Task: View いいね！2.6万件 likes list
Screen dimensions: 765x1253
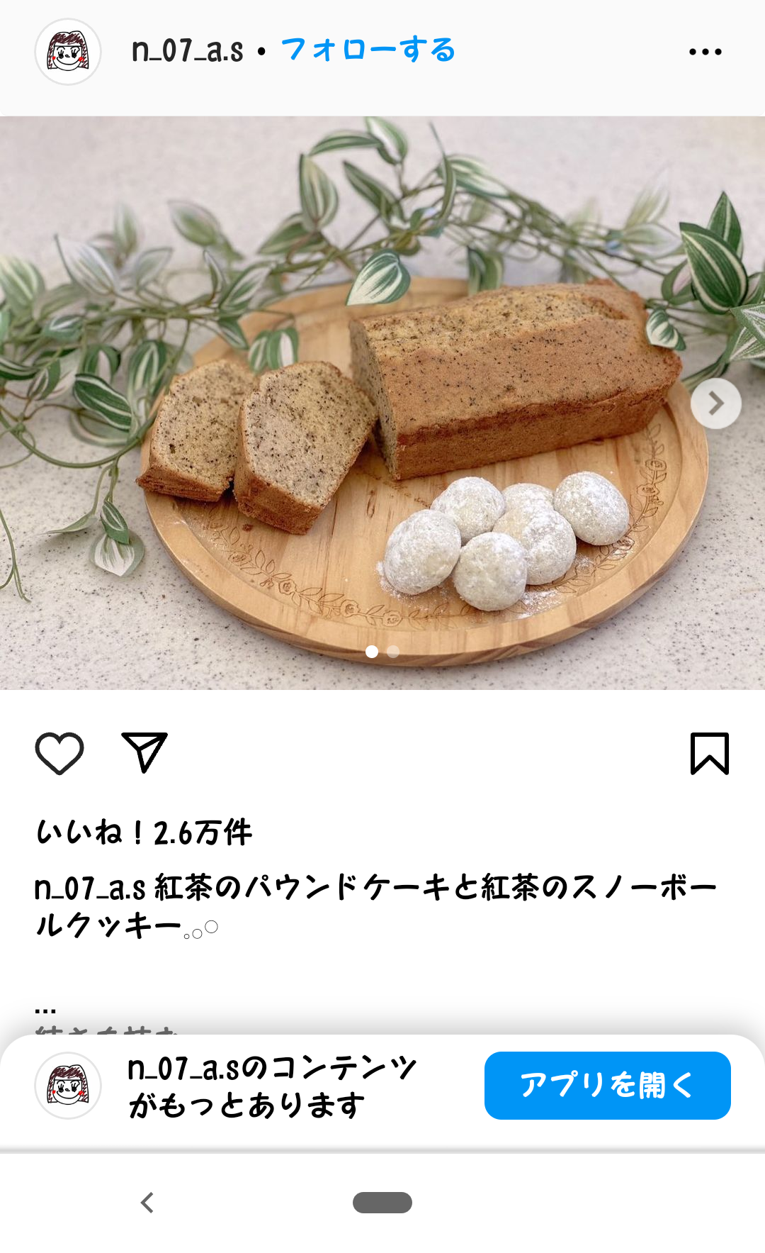Action: pos(144,832)
